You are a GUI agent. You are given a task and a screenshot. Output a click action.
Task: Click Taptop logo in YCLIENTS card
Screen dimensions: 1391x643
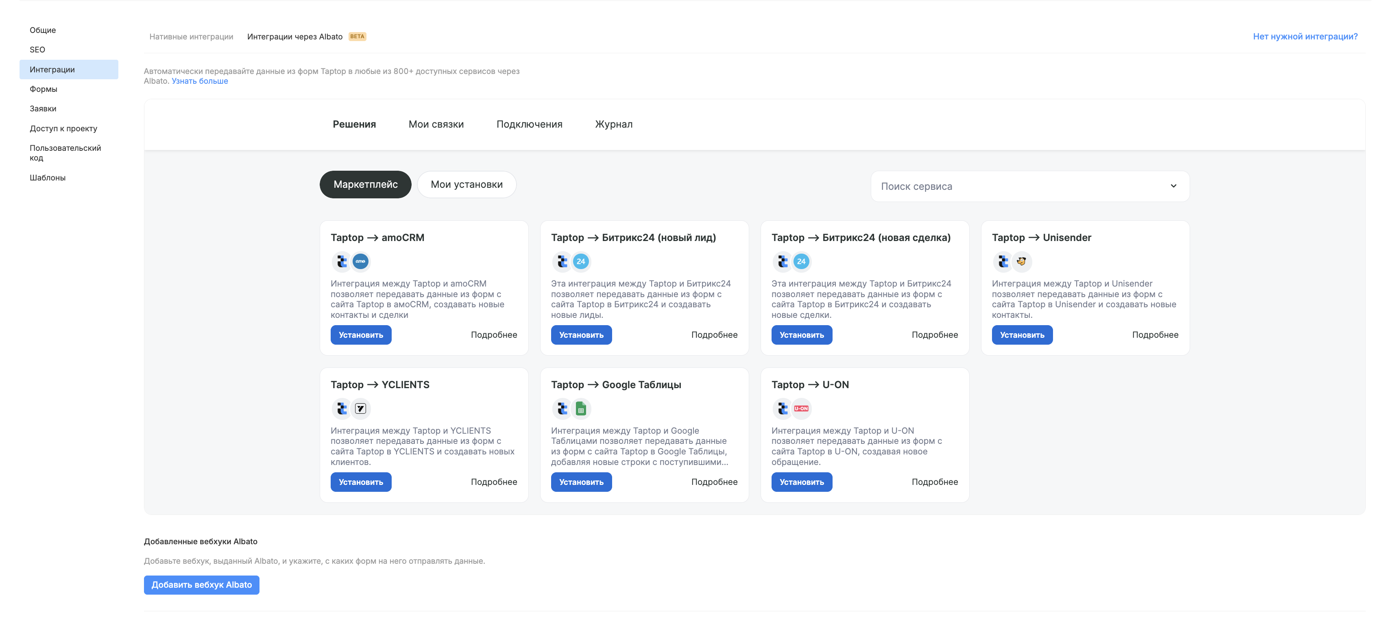point(342,409)
